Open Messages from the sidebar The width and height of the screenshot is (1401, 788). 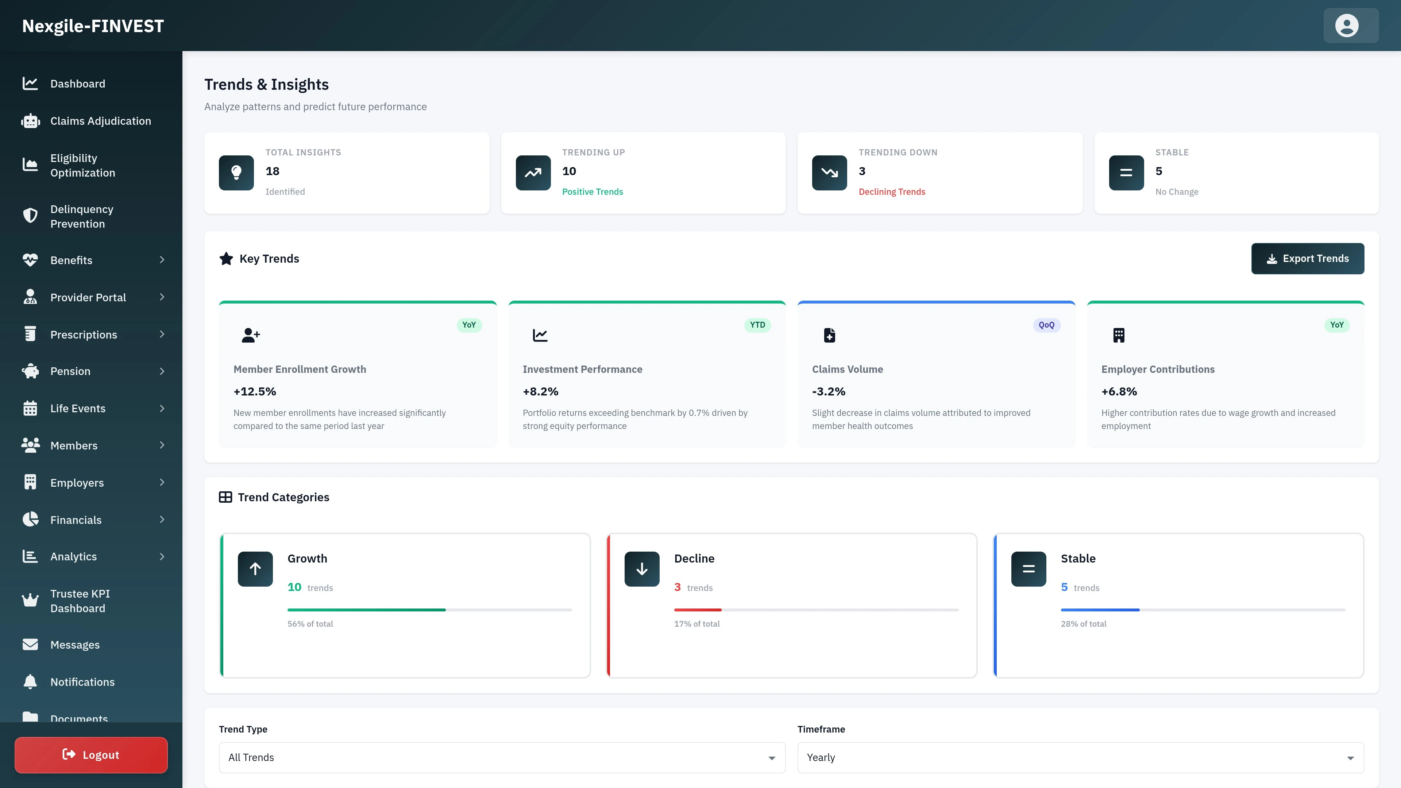tap(75, 644)
